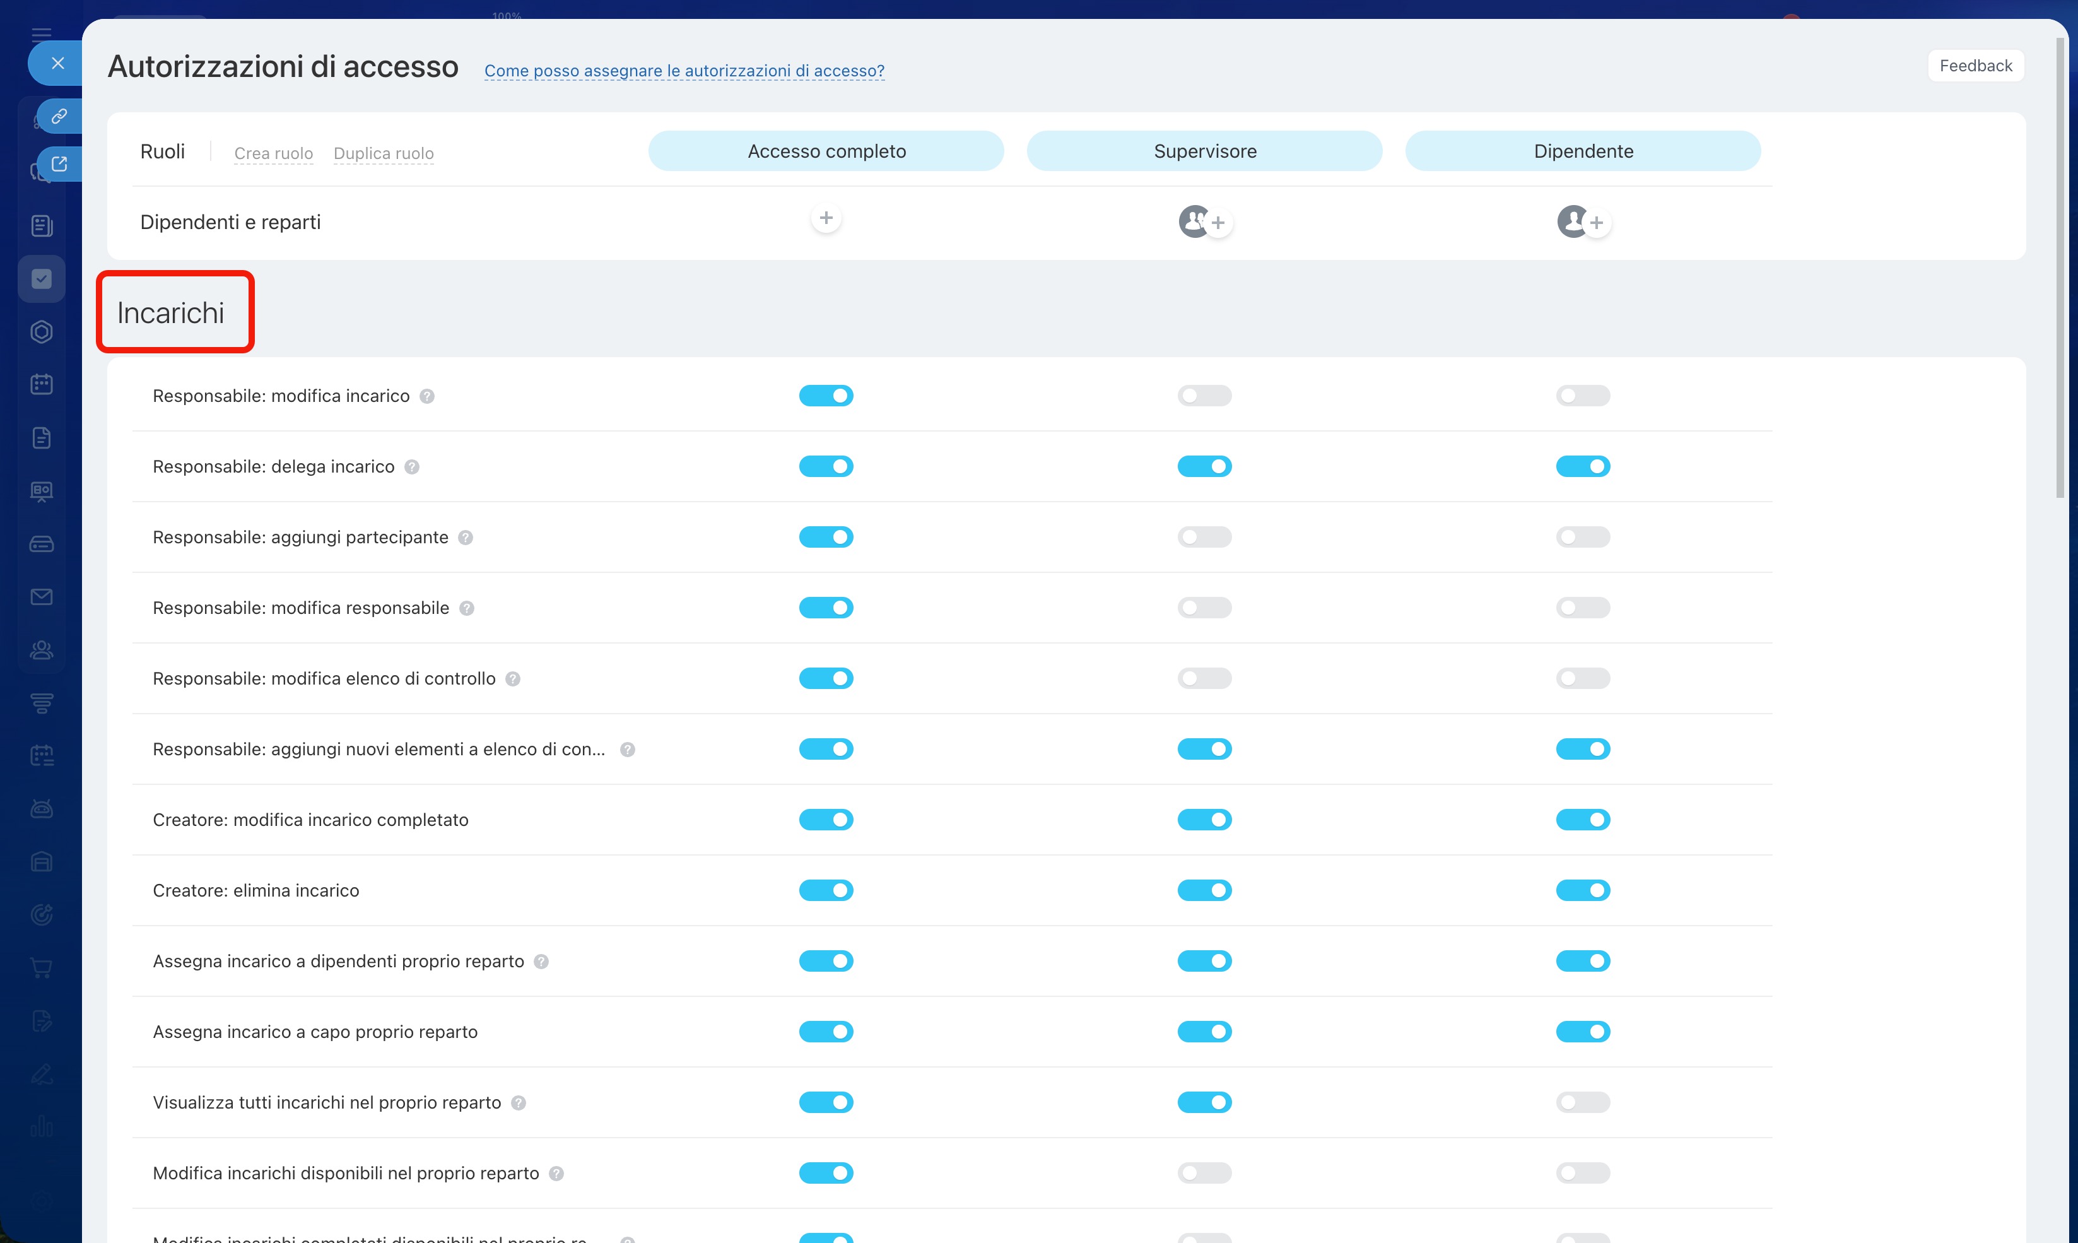Click the Duplica ruolo link
Screen dimensions: 2078x1243
(x=384, y=153)
